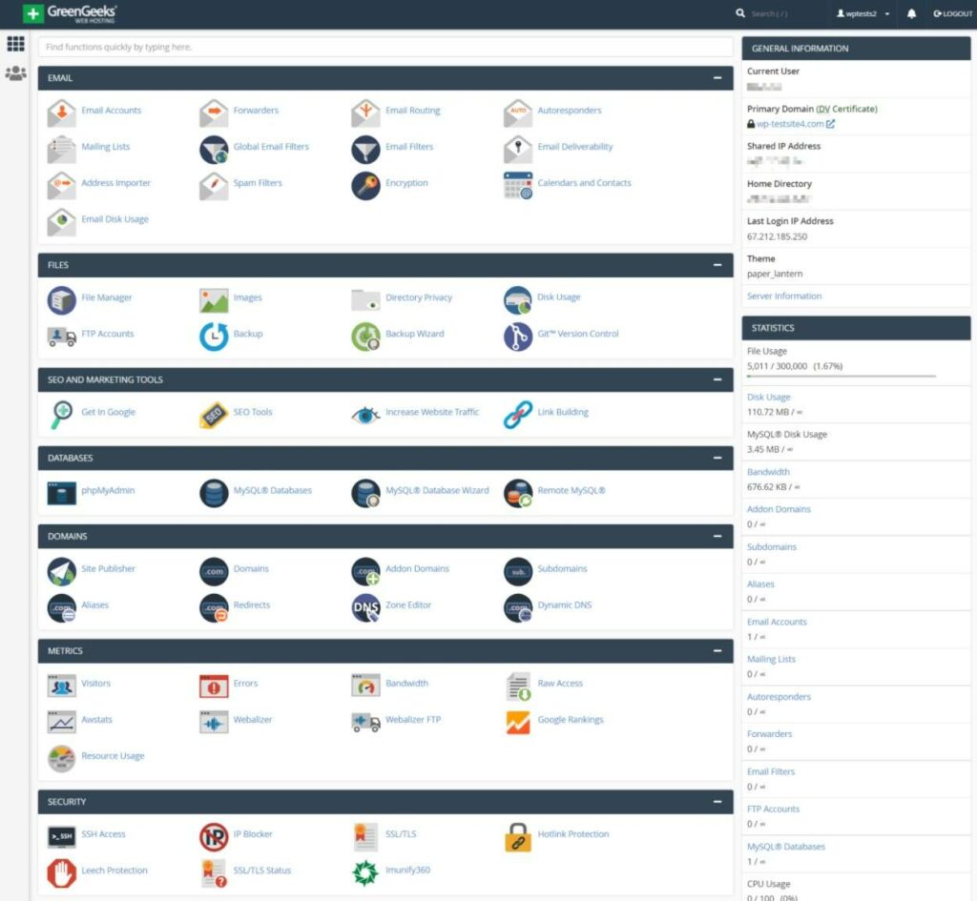Click the Imunify360 icon
The image size is (977, 901).
365,872
